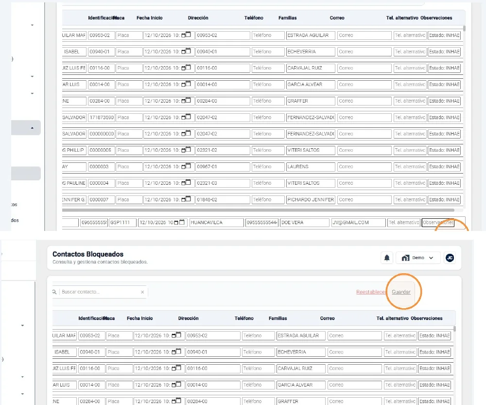Click the Contactos Bloqueados page title
Screen dimensions: 486x405
(88, 254)
